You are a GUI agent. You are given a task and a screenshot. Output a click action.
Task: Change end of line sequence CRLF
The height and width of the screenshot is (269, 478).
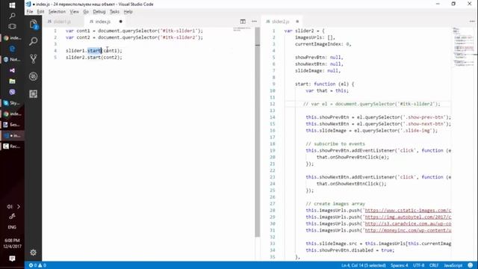434,265
